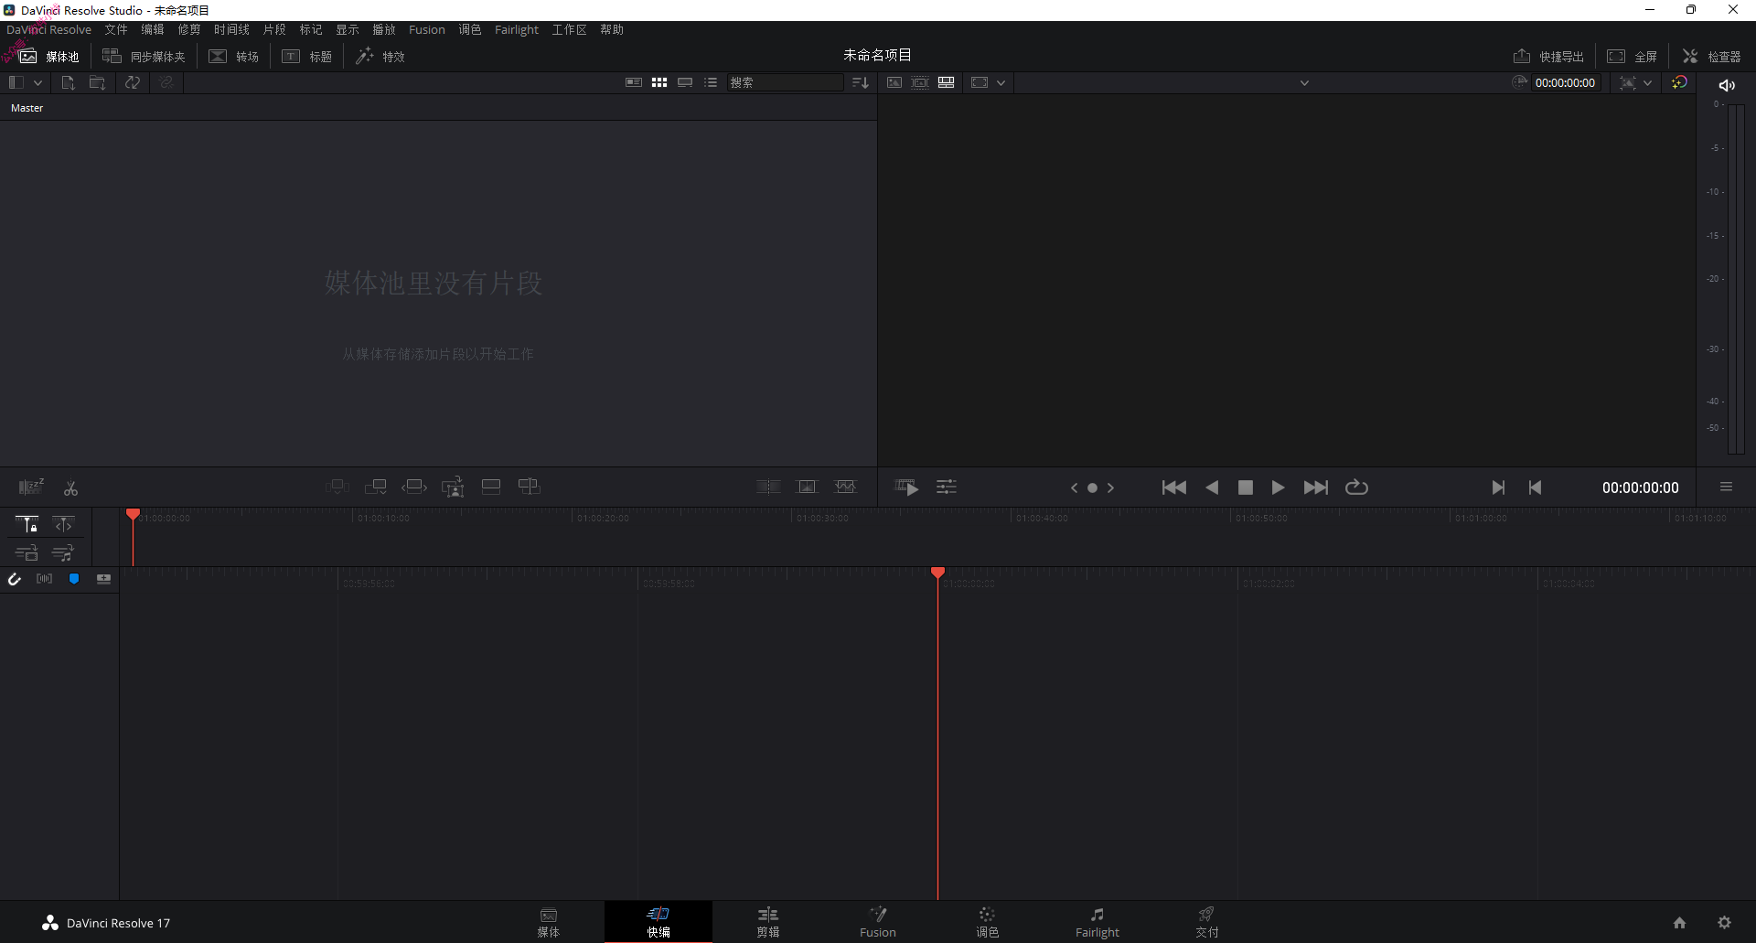
Task: Click the Dissolve transition icon
Action: 808,487
